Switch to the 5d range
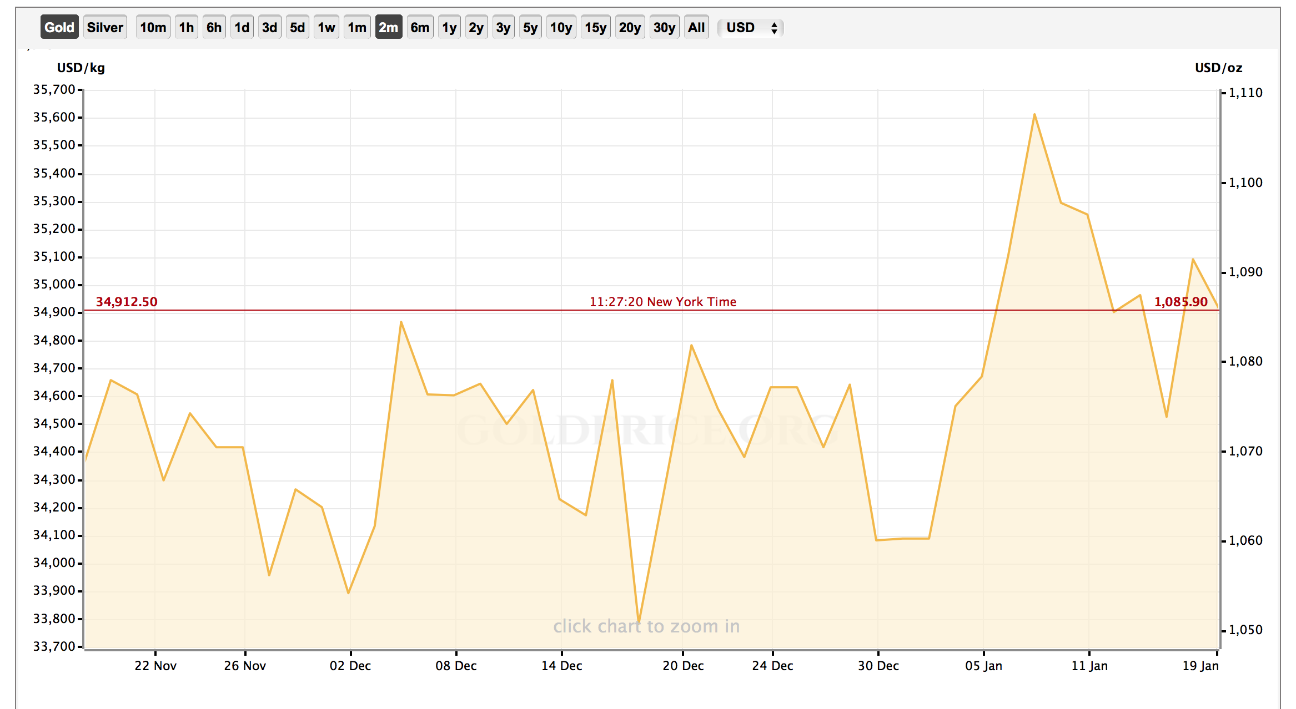This screenshot has width=1296, height=709. tap(297, 27)
